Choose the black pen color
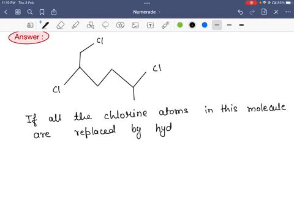The width and height of the screenshot is (294, 220). [192, 25]
